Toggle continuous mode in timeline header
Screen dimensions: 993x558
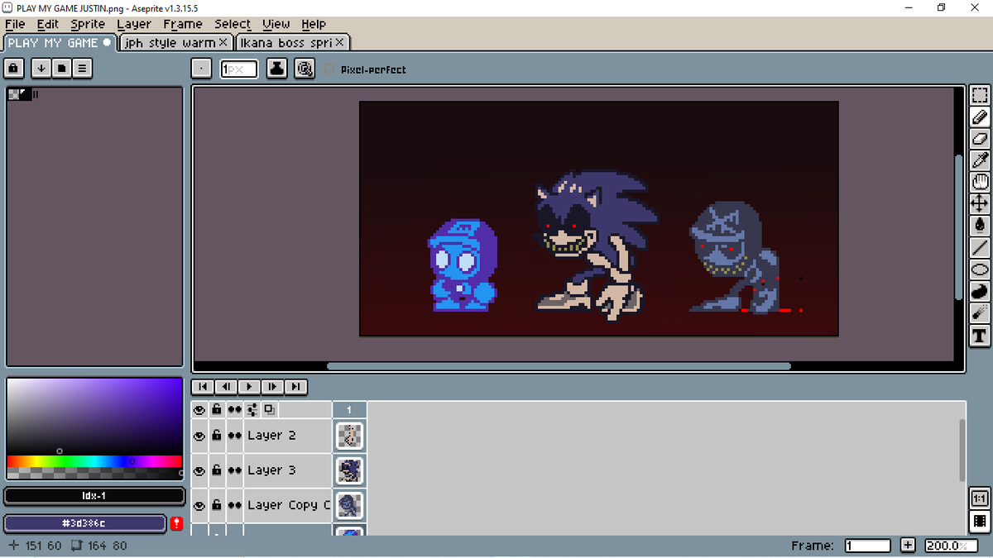tap(234, 409)
